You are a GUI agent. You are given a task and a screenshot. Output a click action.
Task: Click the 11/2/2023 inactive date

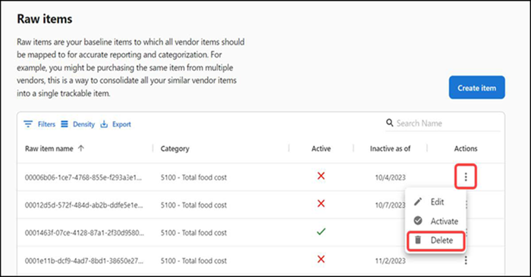(390, 261)
